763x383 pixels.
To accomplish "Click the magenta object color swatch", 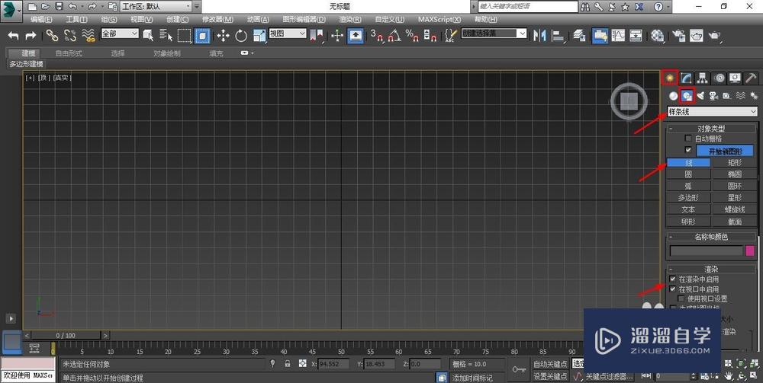I will 749,251.
